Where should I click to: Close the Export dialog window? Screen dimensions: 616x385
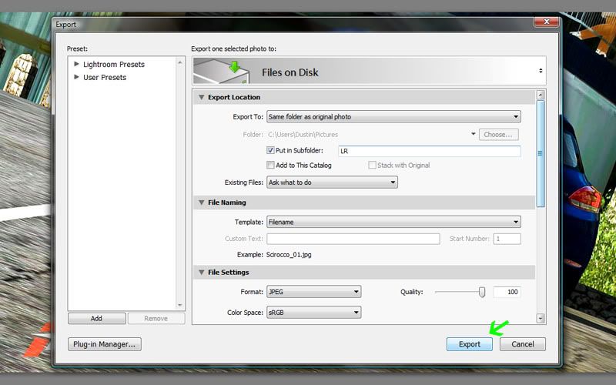point(546,22)
